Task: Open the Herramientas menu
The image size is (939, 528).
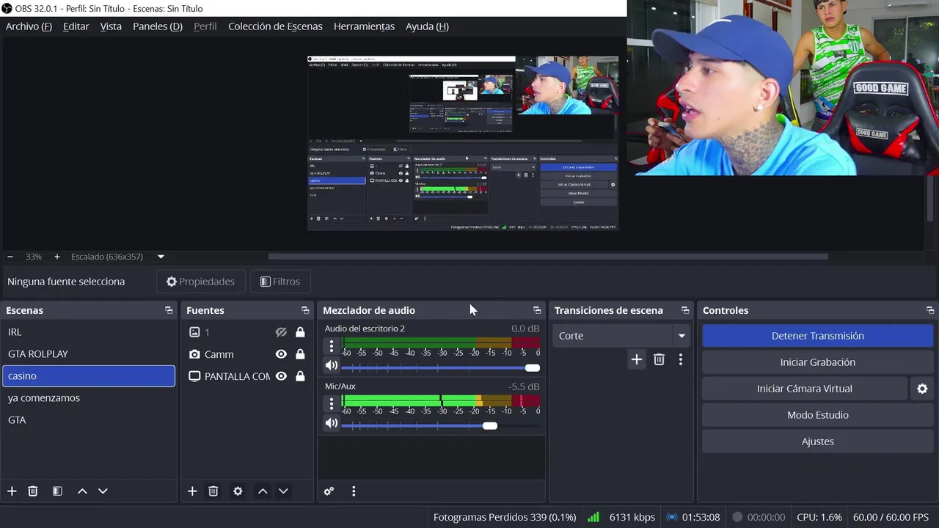Action: (364, 26)
